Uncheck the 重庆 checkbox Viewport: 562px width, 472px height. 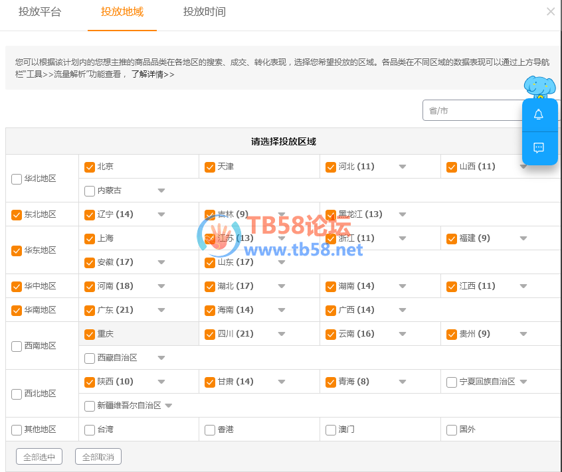(x=90, y=334)
